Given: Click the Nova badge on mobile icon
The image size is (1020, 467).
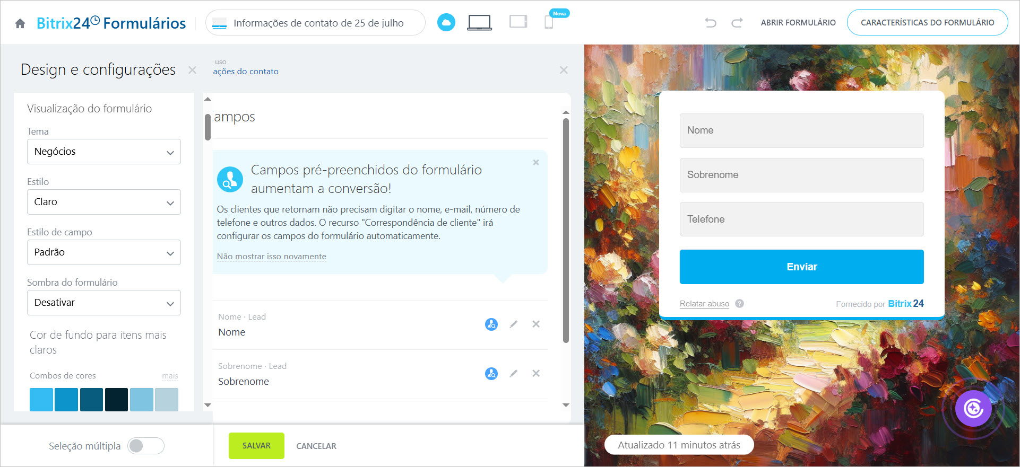Looking at the screenshot, I should [x=559, y=13].
